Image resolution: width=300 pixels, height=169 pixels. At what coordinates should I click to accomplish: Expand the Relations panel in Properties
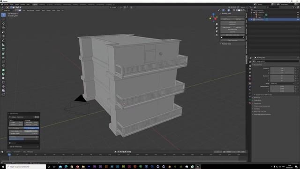[253, 98]
